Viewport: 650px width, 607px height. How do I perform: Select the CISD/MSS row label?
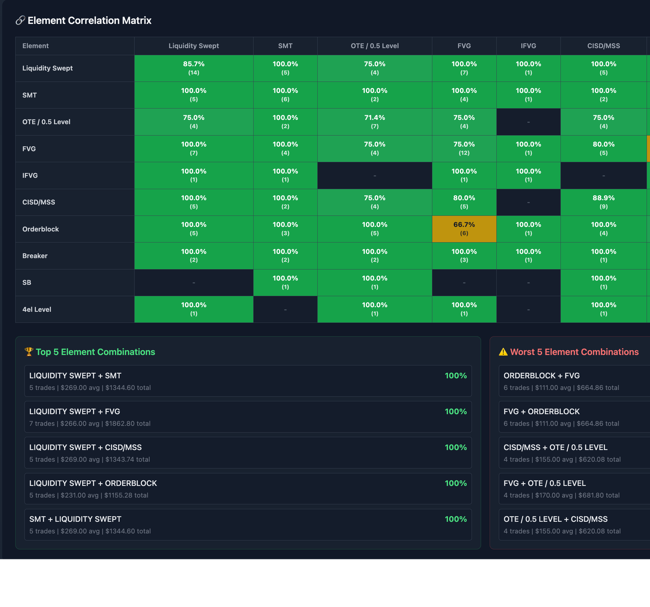(x=39, y=202)
